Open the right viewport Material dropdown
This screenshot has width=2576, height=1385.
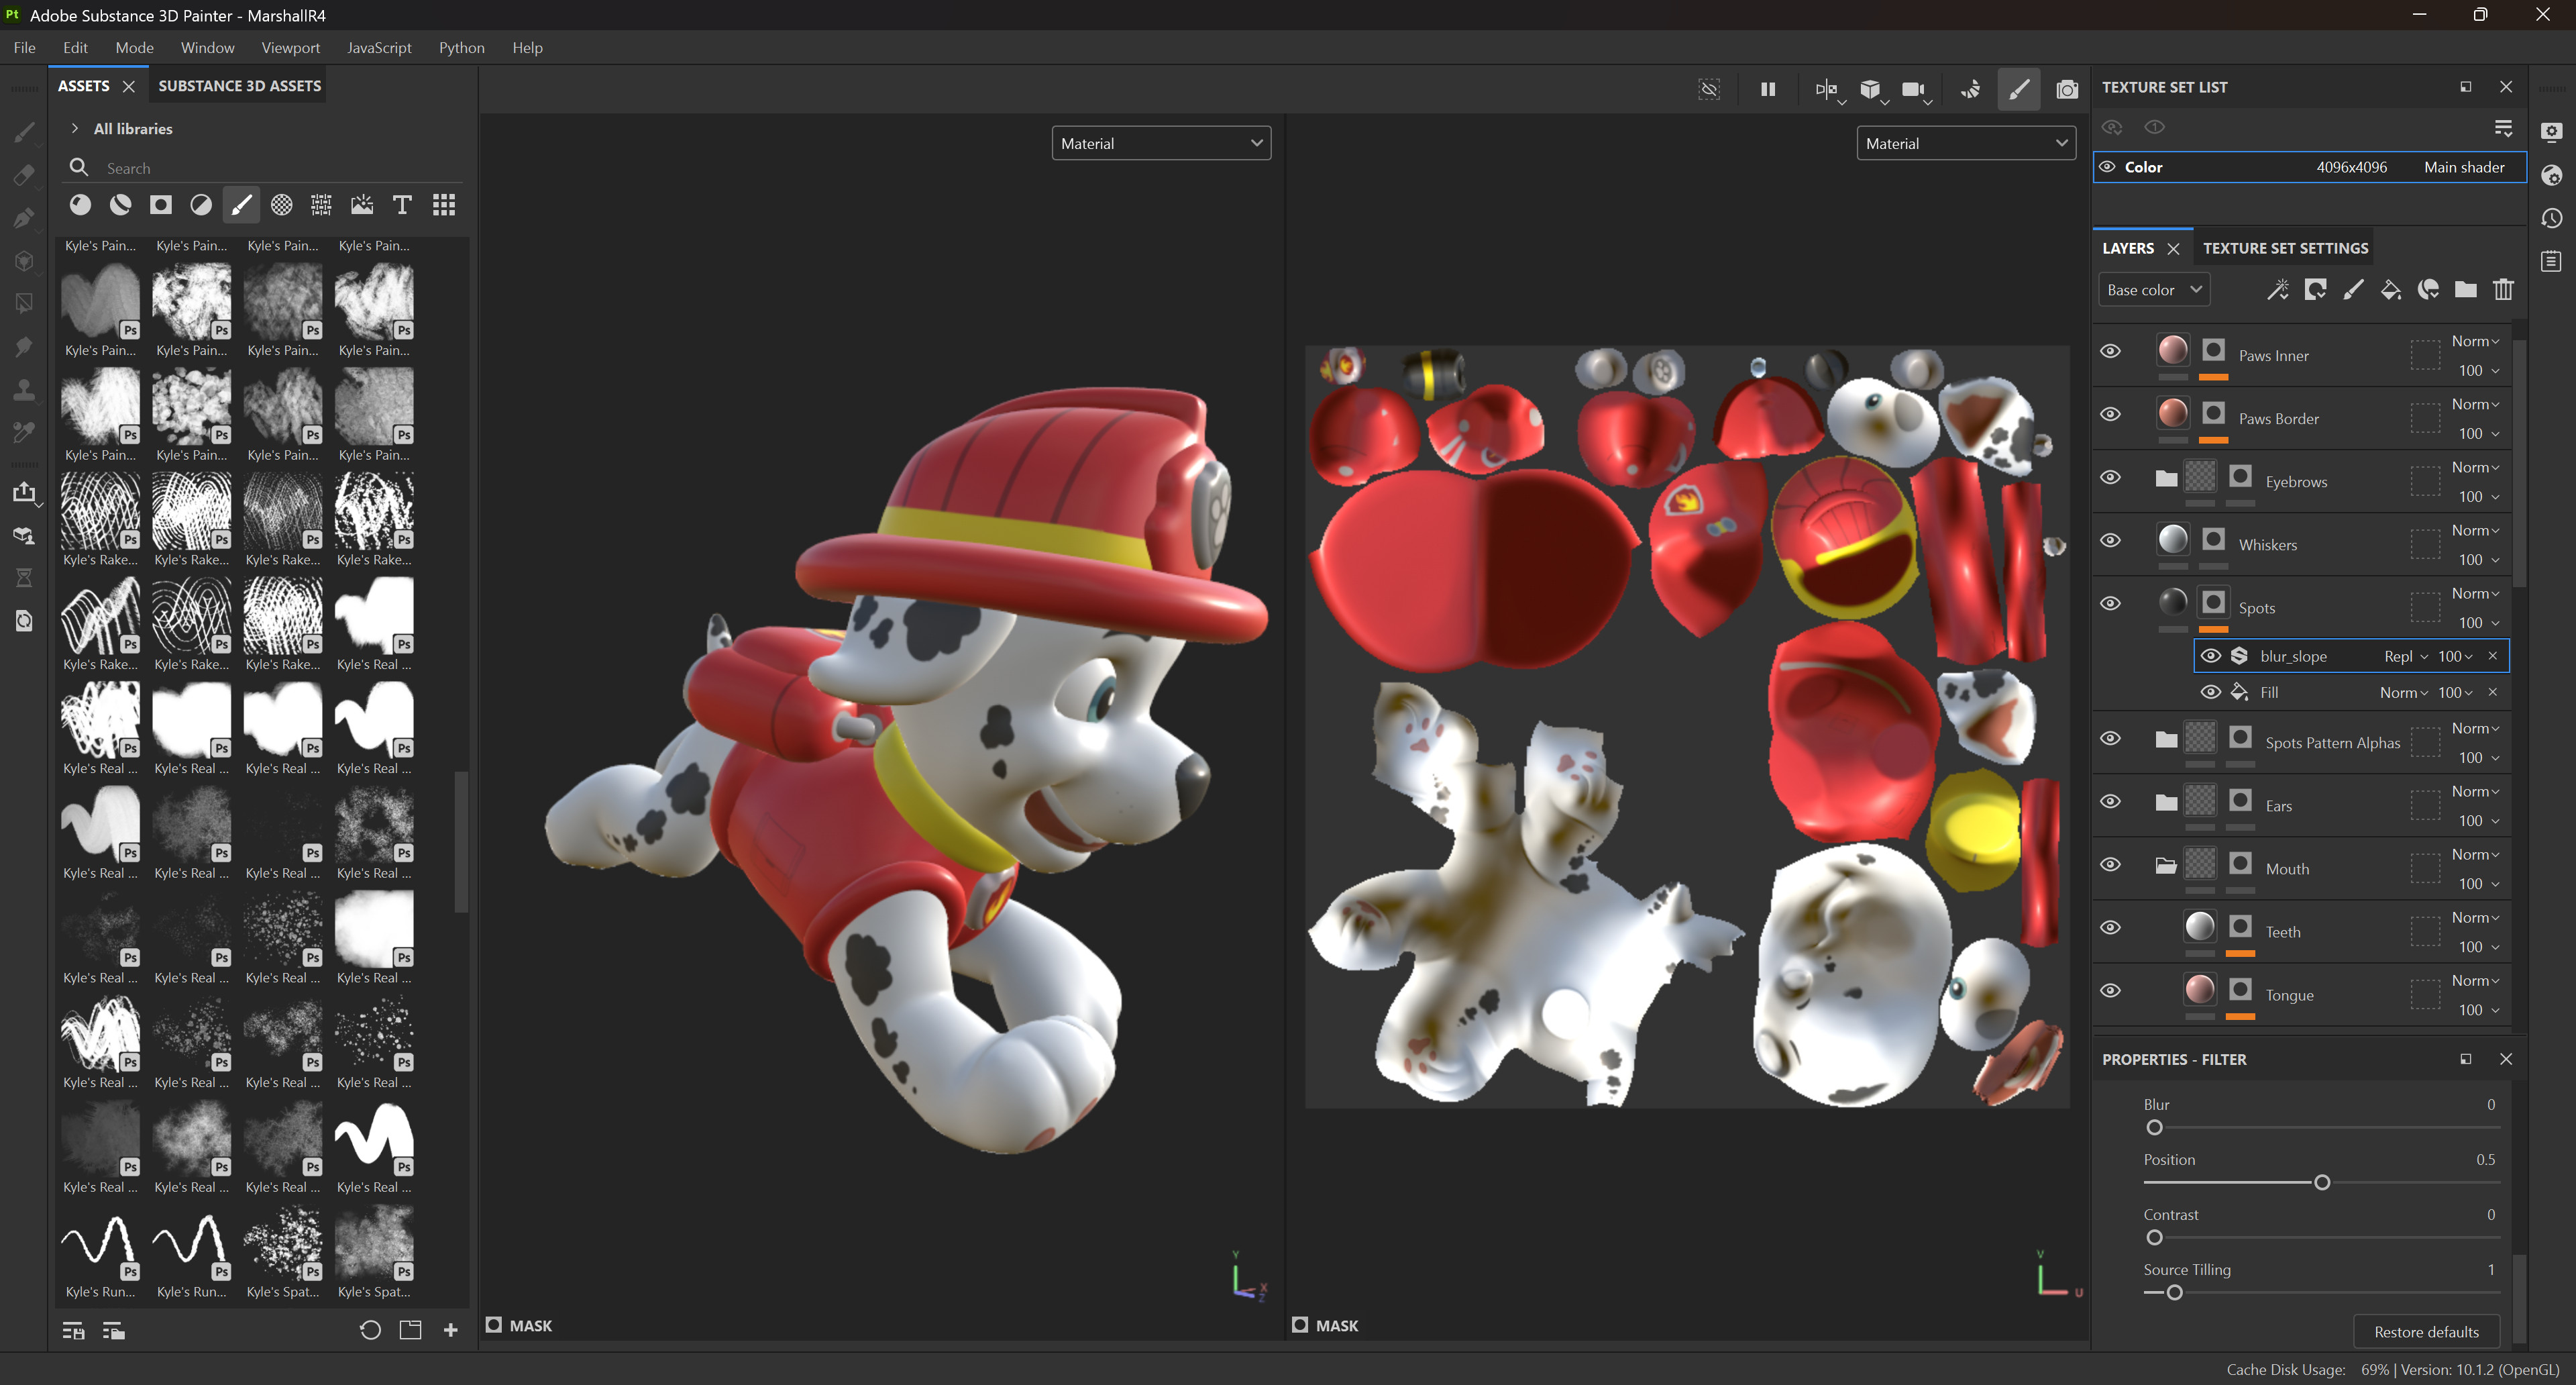(1966, 143)
